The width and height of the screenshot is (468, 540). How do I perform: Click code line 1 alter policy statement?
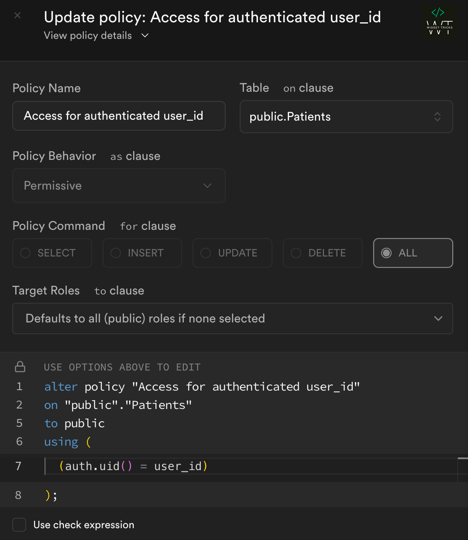coord(202,387)
